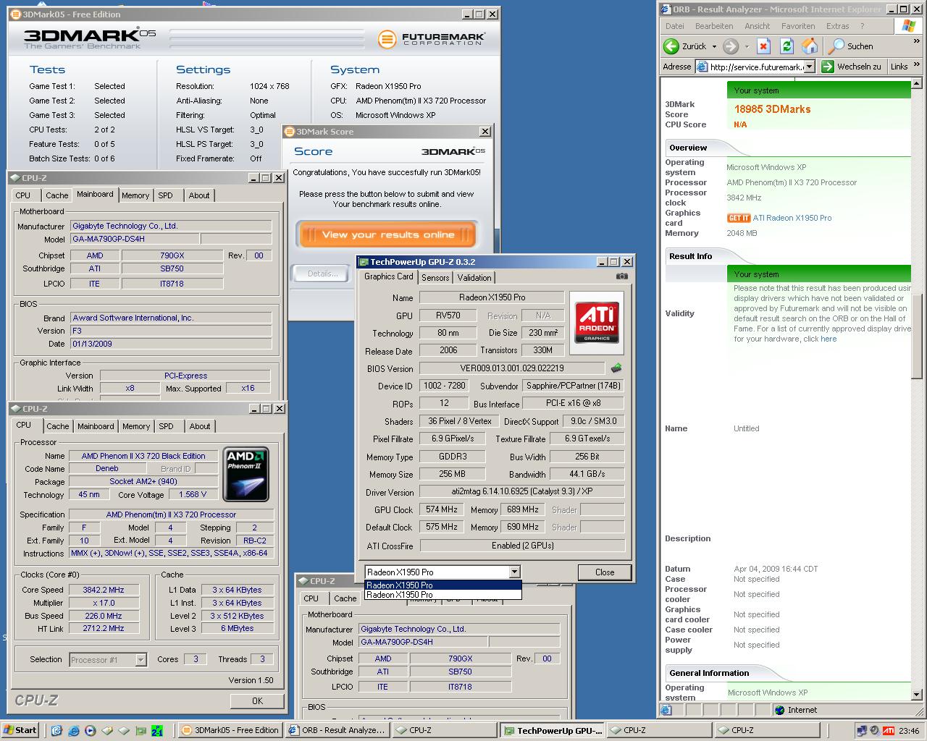Refresh the page with the green arrows icon
This screenshot has width=927, height=741.
(x=787, y=46)
